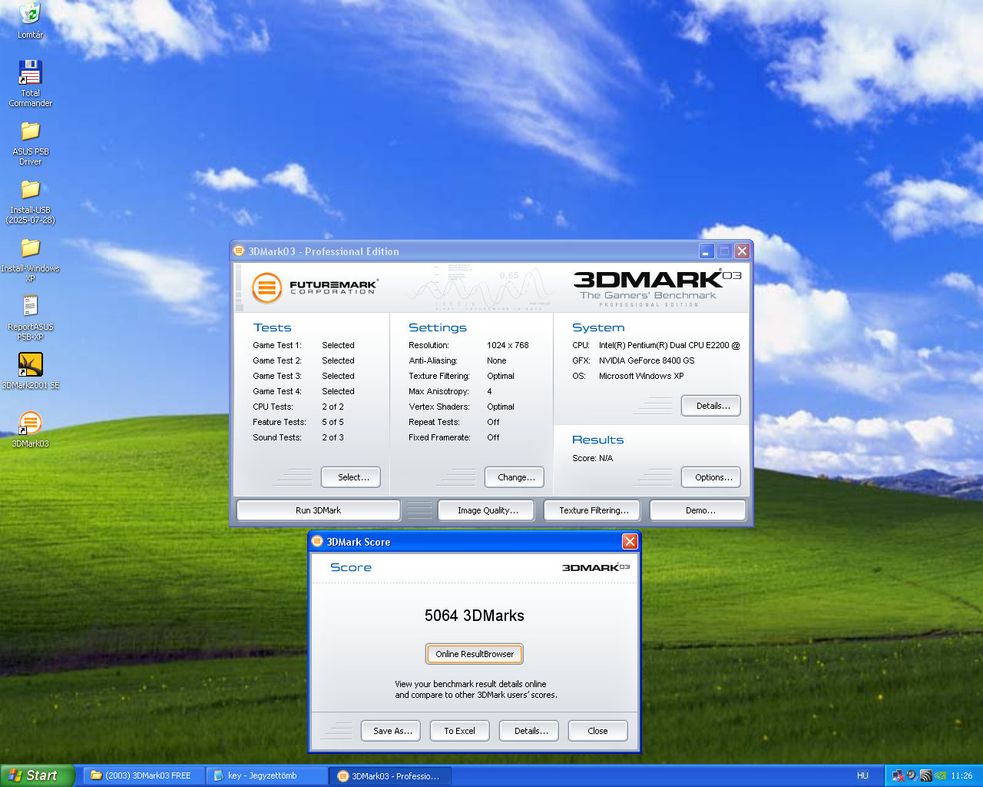Open Image Quality... tool
The image size is (983, 787).
488,510
